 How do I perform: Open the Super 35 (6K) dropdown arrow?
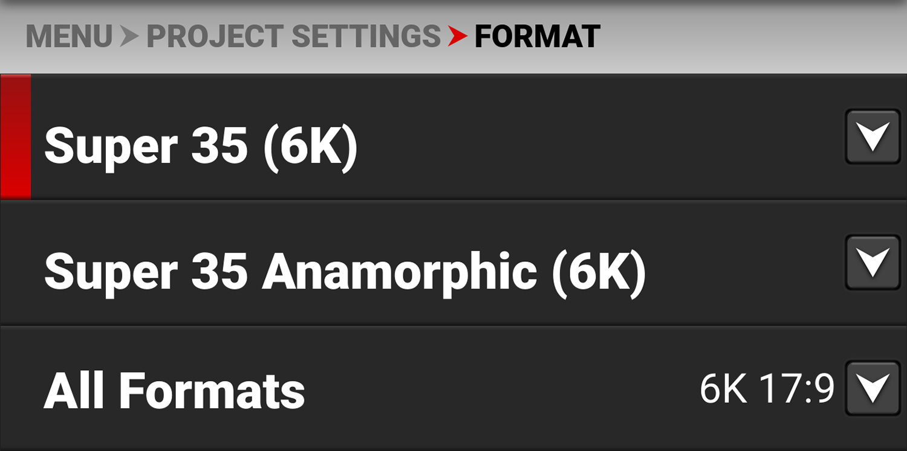pos(873,136)
